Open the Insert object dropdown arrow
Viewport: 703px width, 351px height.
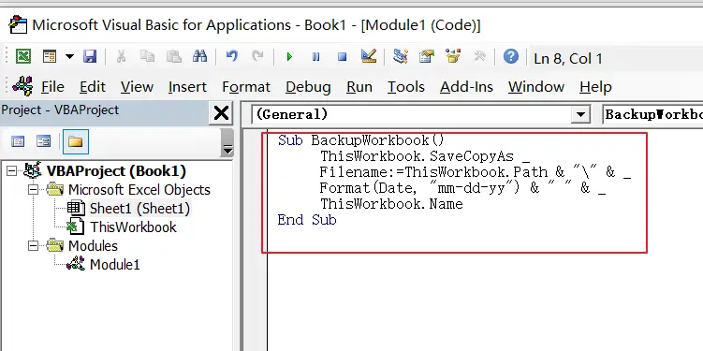[69, 56]
